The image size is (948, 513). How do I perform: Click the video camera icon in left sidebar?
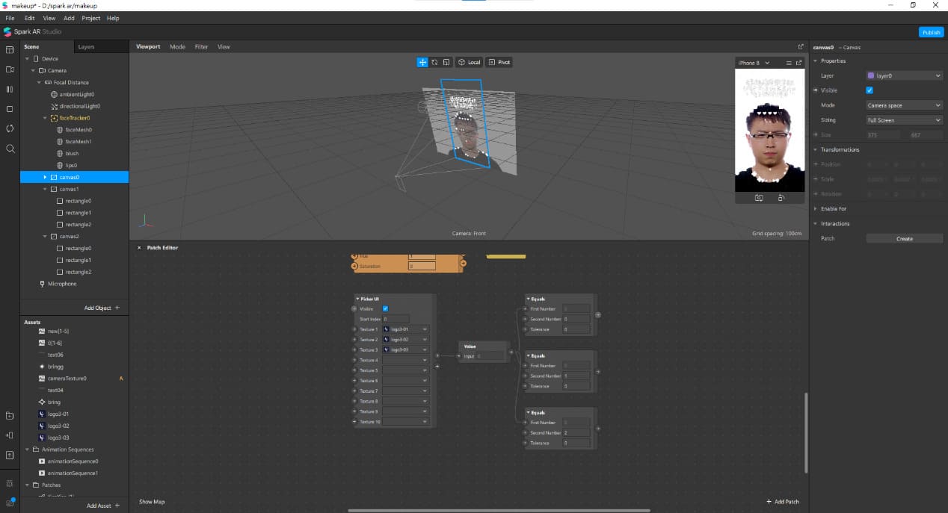[10, 69]
